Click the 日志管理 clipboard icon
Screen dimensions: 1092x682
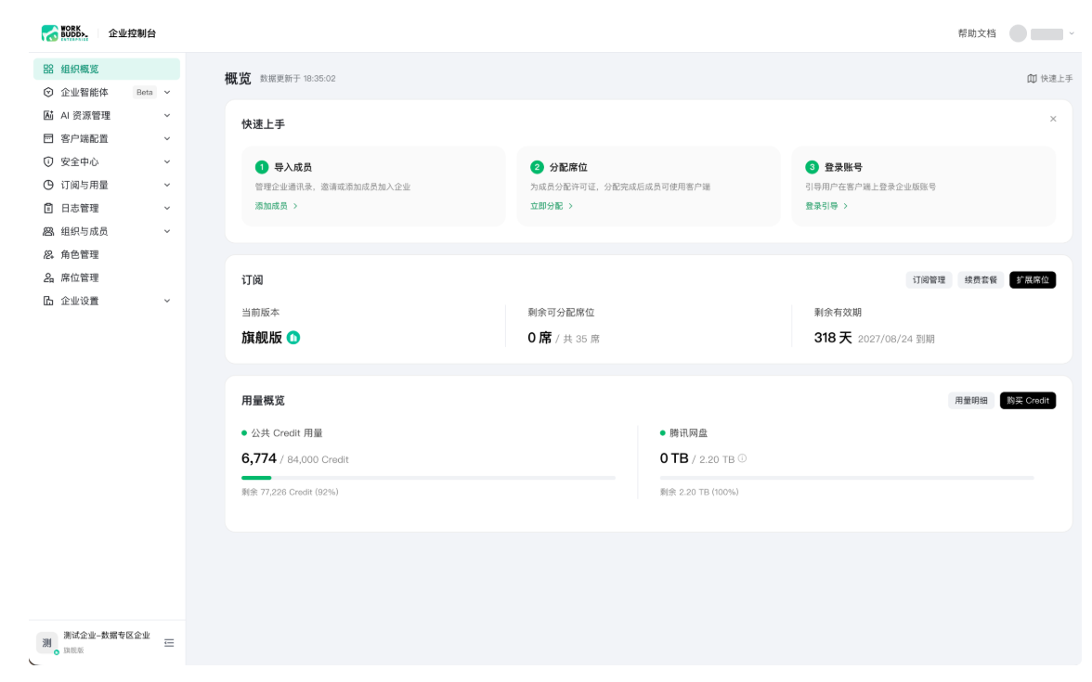coord(48,208)
